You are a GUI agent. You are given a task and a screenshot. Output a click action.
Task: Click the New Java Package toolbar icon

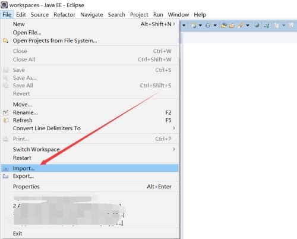194,26
